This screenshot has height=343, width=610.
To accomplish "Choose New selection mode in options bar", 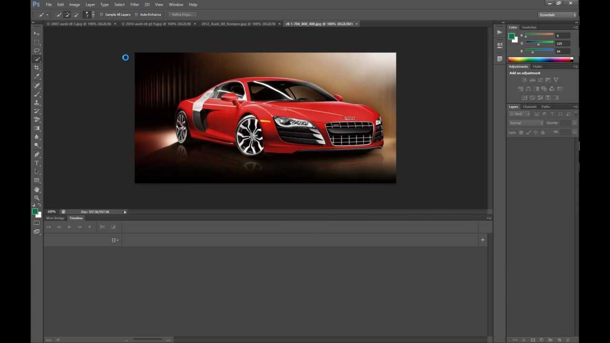I will 59,15.
